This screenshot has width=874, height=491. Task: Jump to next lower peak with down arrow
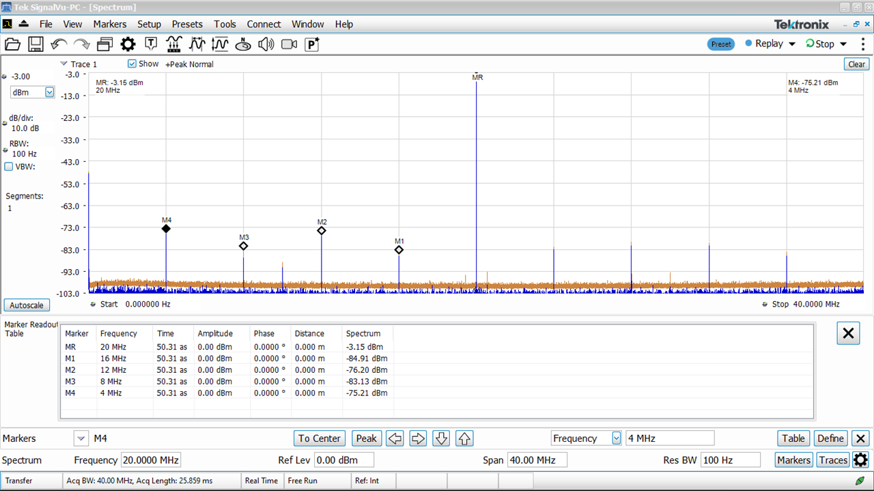point(442,438)
